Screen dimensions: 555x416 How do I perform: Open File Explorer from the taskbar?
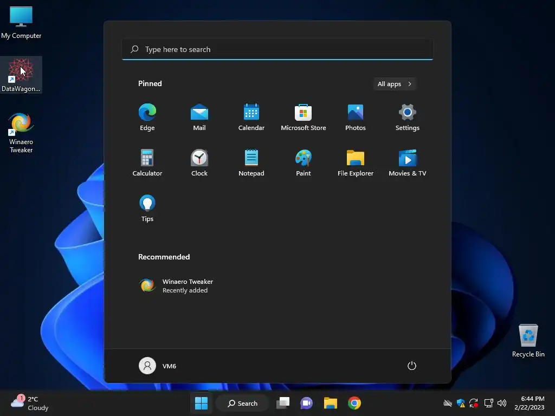pos(330,403)
